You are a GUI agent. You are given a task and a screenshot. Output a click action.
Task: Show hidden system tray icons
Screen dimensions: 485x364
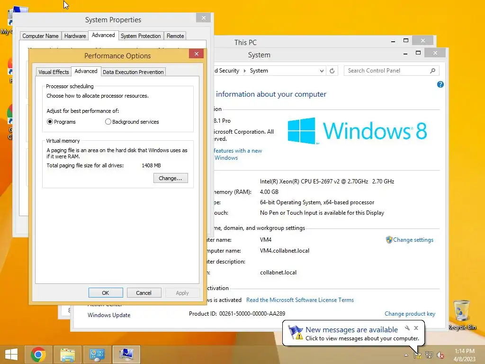tap(406, 355)
